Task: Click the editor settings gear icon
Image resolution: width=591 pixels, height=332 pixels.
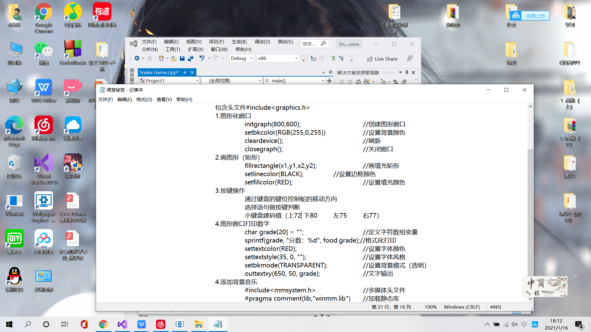Action: (x=331, y=72)
